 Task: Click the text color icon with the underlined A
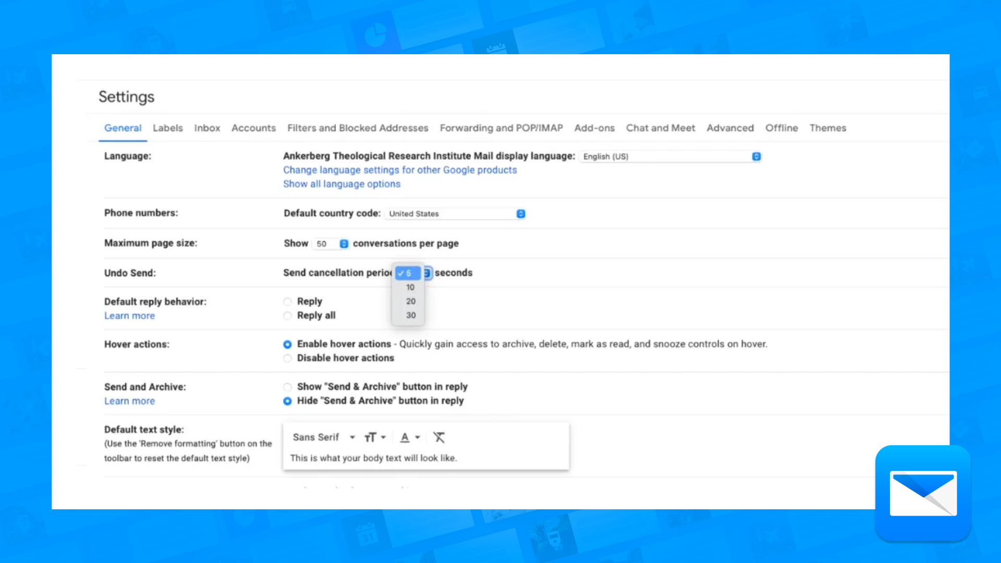404,438
